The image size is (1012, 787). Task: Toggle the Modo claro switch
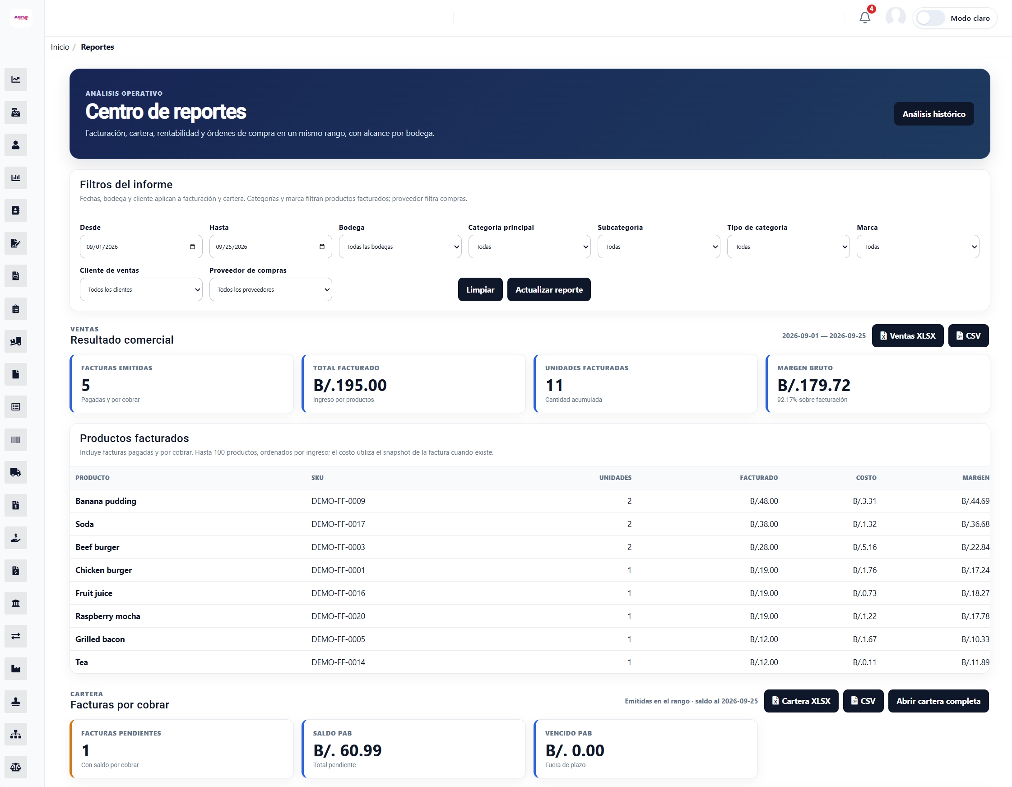(930, 18)
